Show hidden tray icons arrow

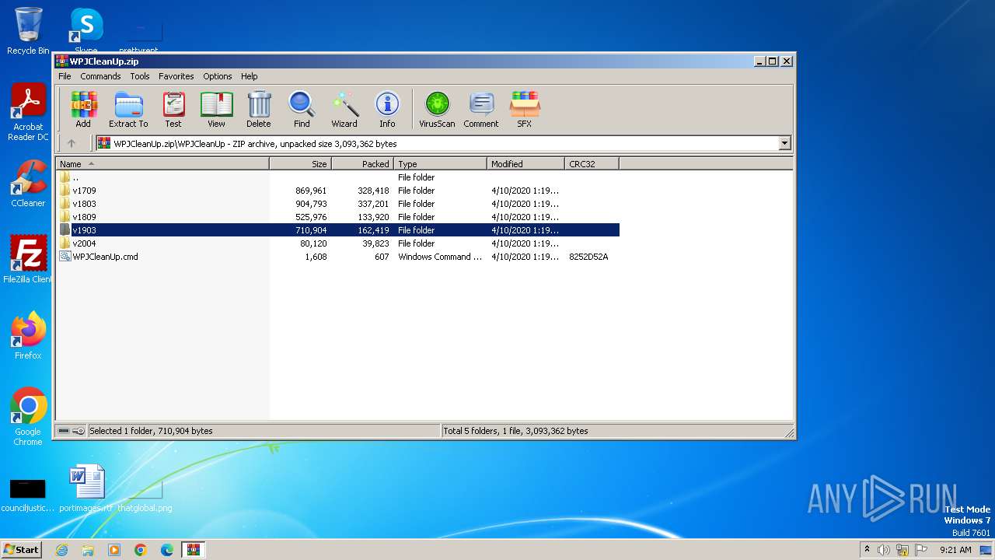(867, 549)
